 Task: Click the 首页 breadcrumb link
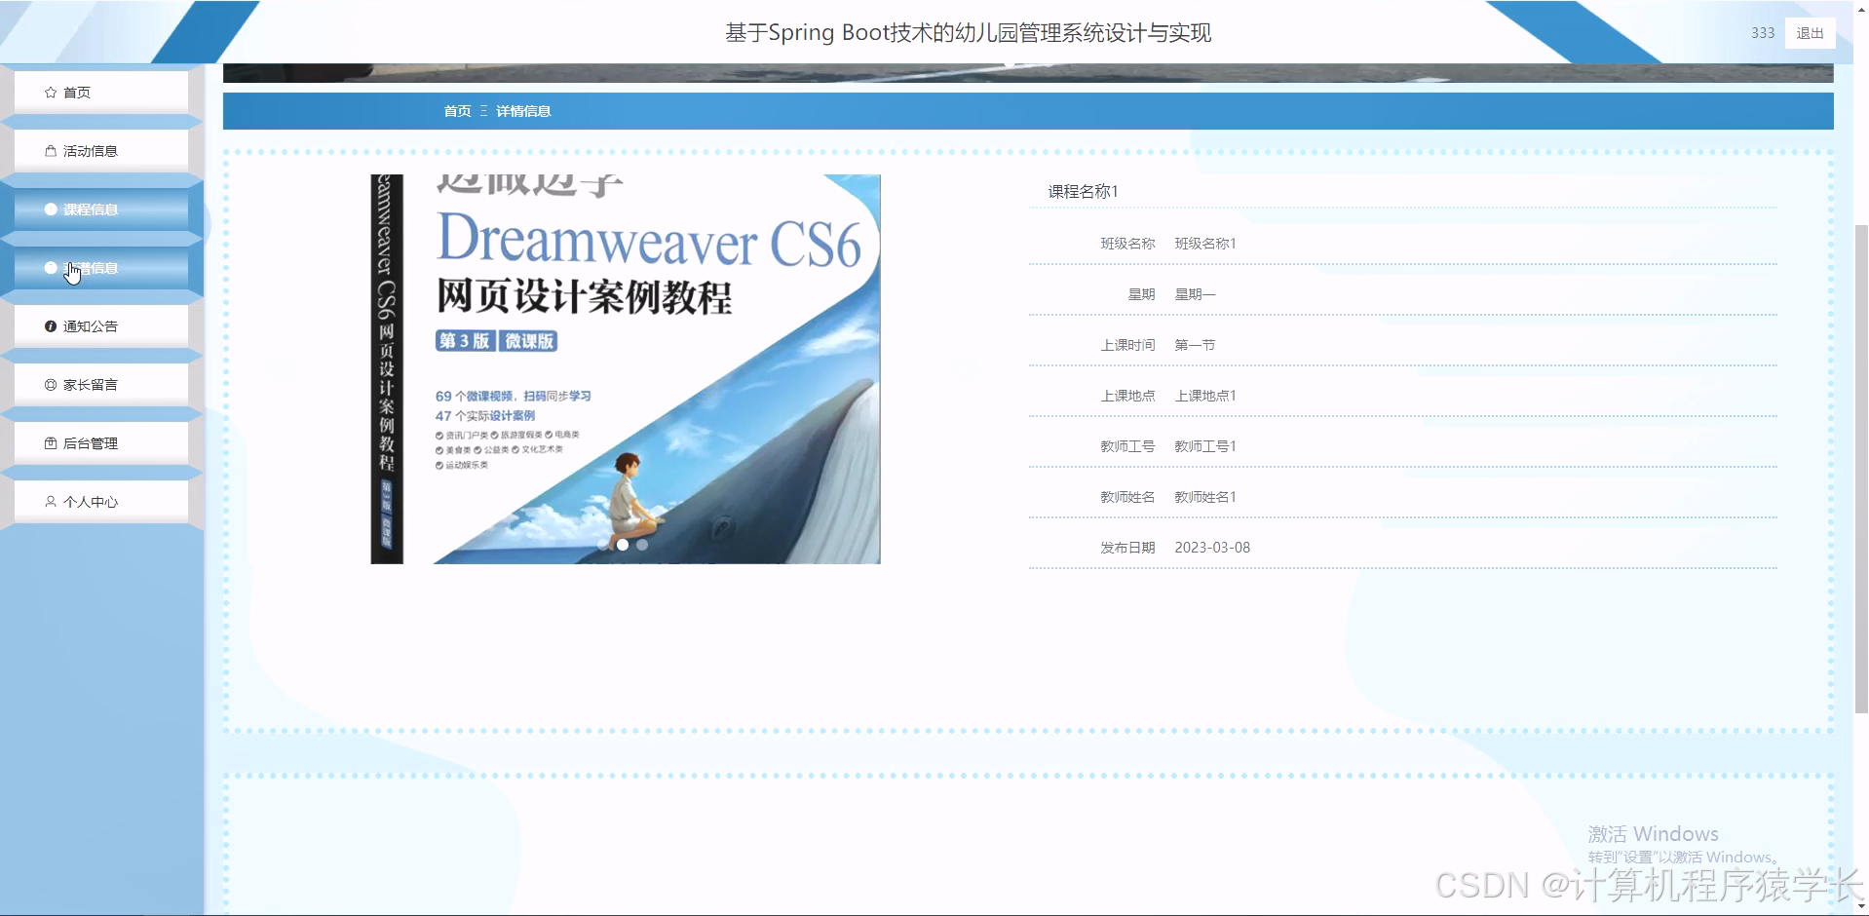(x=456, y=111)
